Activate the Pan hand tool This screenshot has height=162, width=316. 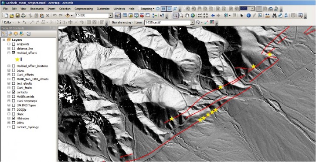coord(187,16)
